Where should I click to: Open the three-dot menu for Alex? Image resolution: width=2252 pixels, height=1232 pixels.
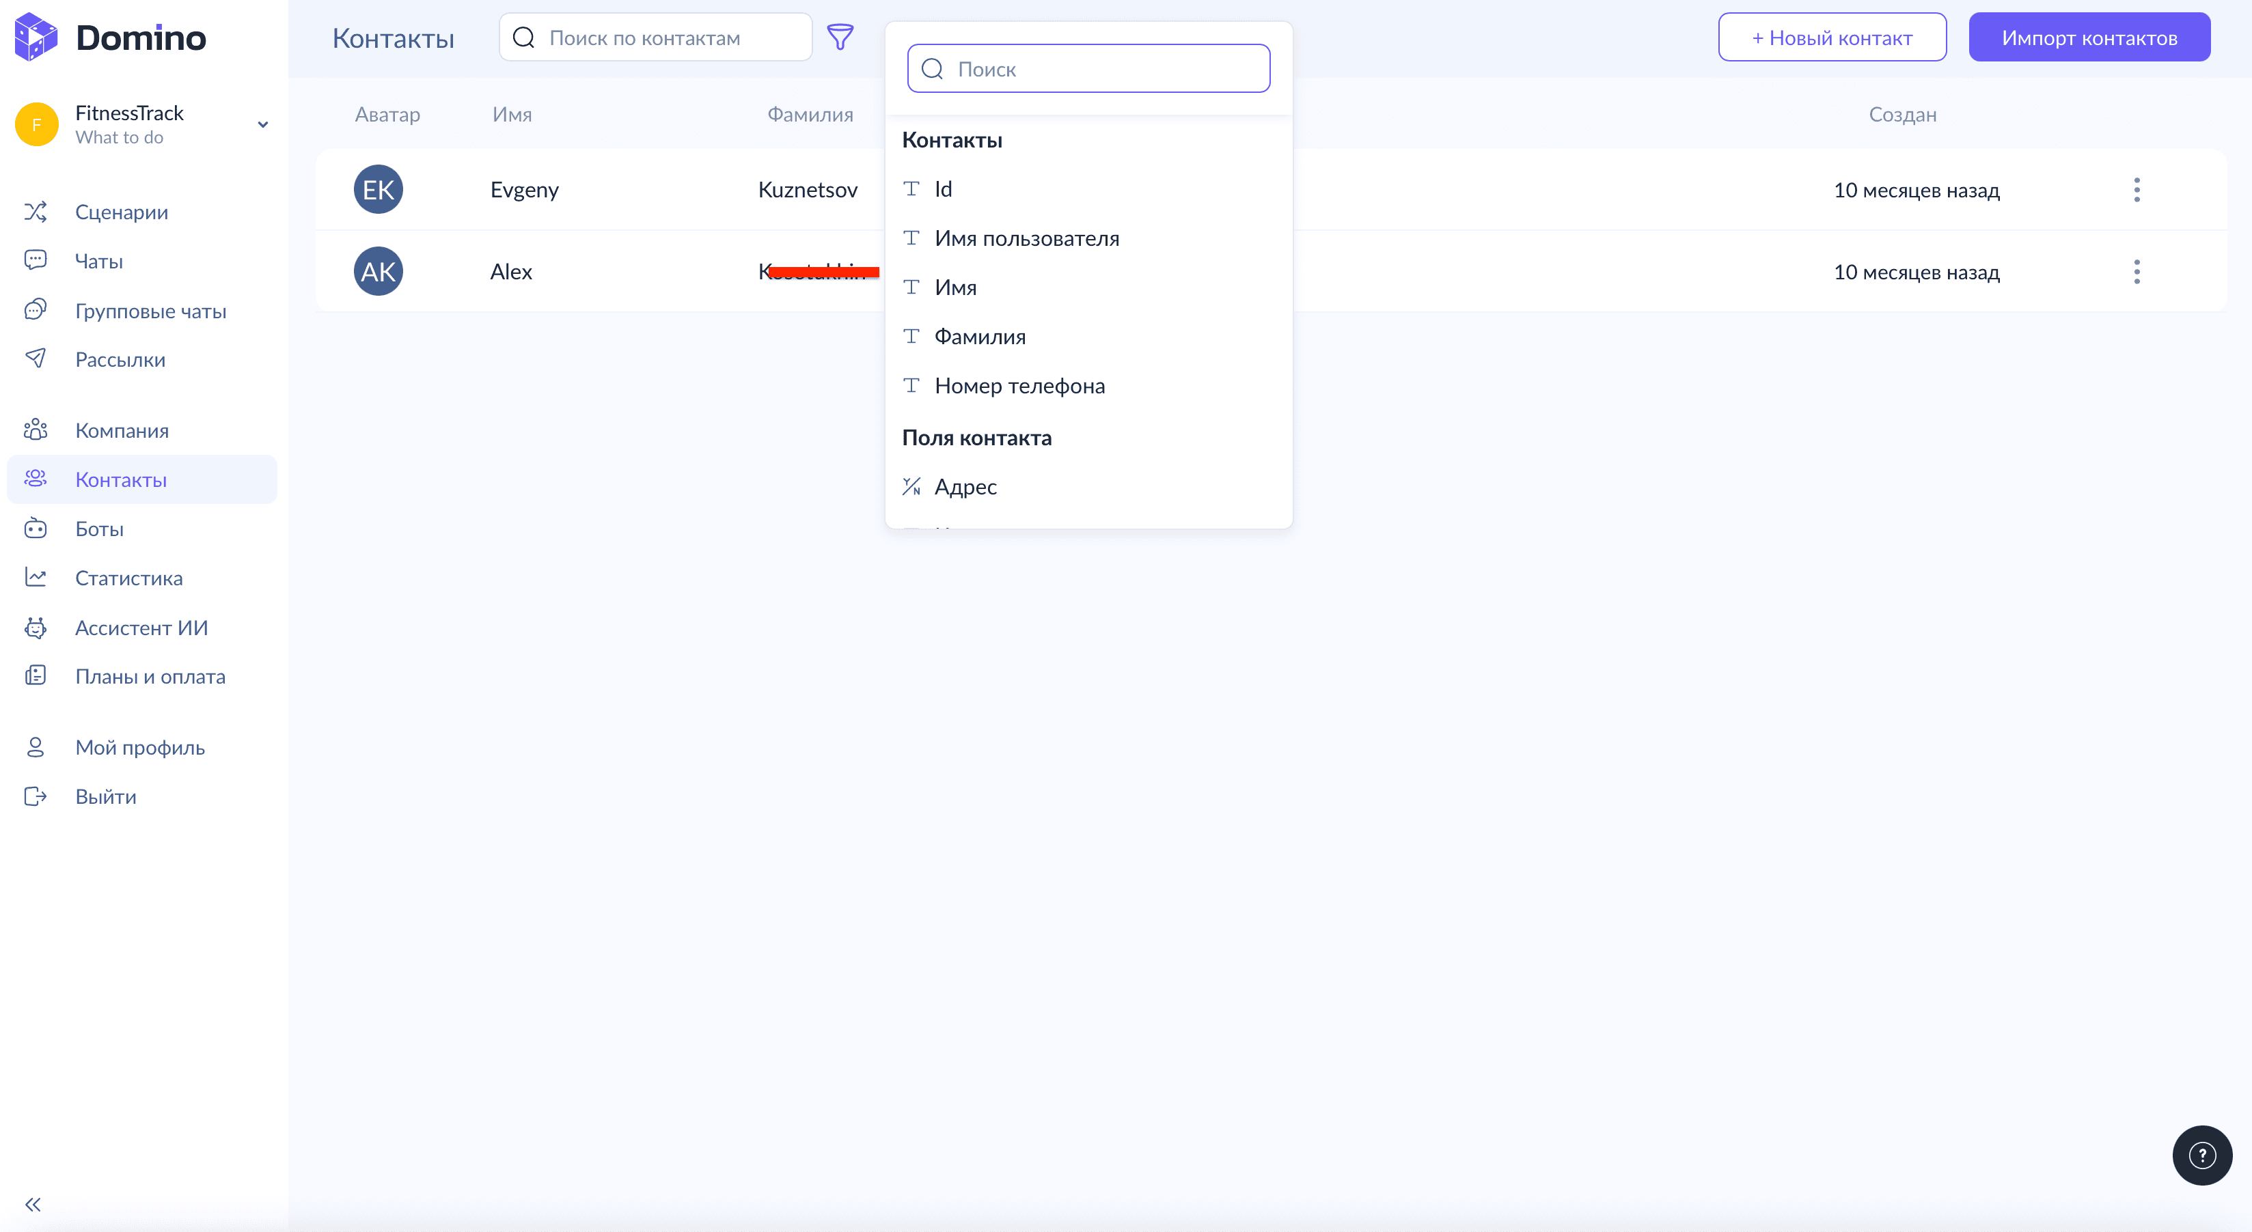coord(2137,272)
